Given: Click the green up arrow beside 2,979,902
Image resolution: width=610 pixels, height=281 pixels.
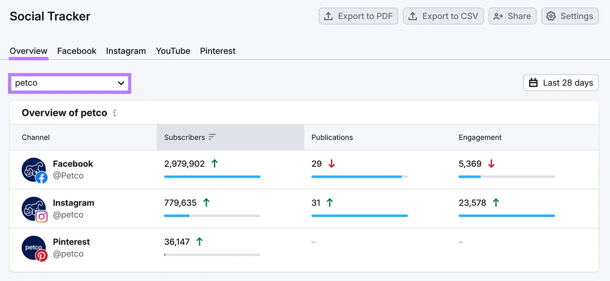Looking at the screenshot, I should pos(215,164).
